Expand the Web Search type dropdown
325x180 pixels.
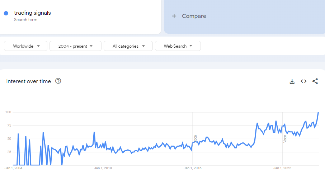(x=178, y=46)
